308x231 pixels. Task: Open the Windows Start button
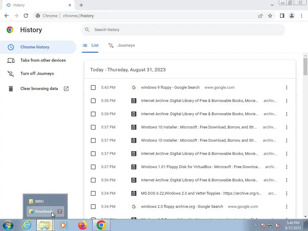pos(8,225)
